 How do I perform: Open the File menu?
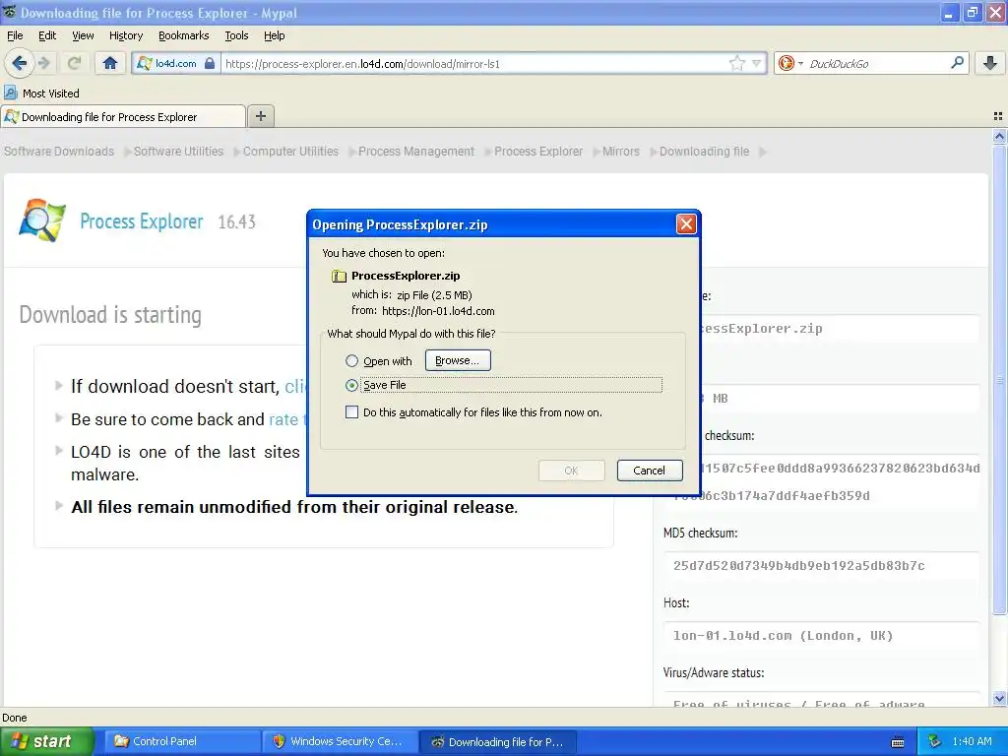[15, 35]
